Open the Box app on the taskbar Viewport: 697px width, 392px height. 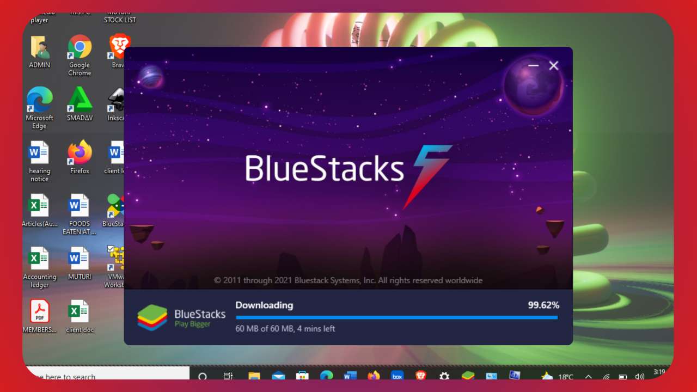point(397,376)
